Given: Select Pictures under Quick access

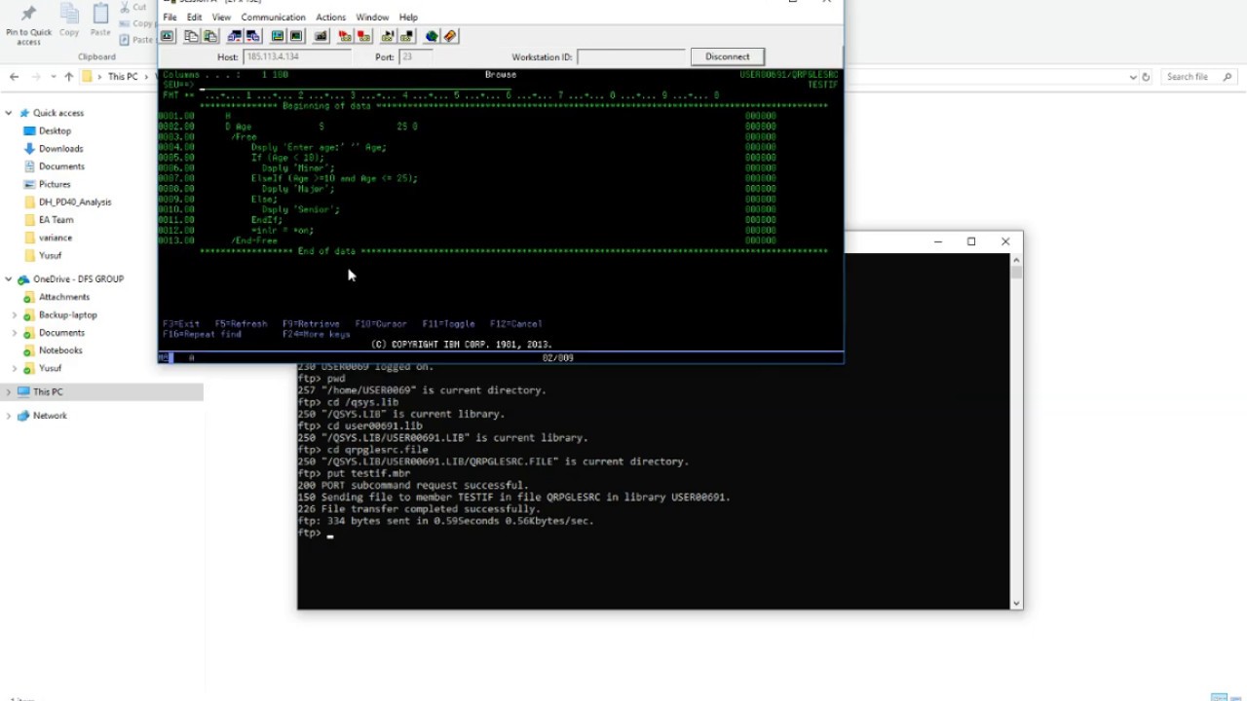Looking at the screenshot, I should pos(55,184).
